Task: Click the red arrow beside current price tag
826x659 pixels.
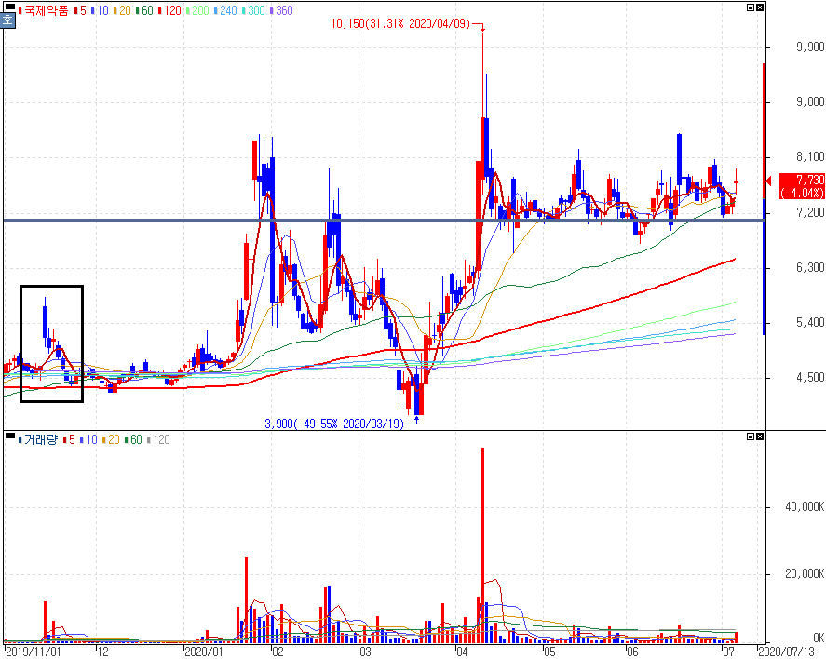Action: (768, 182)
